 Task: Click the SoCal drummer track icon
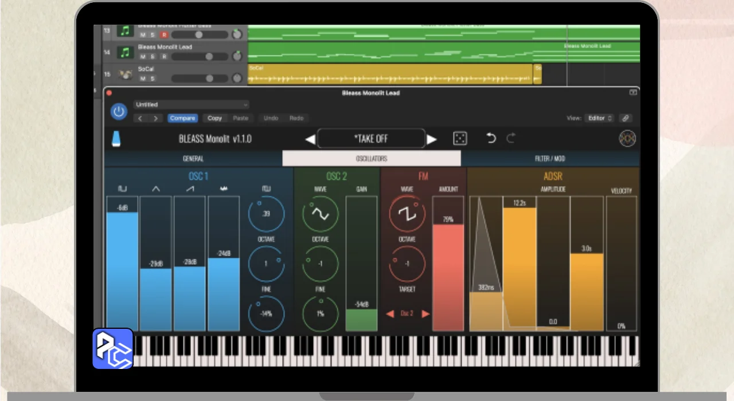click(x=126, y=74)
